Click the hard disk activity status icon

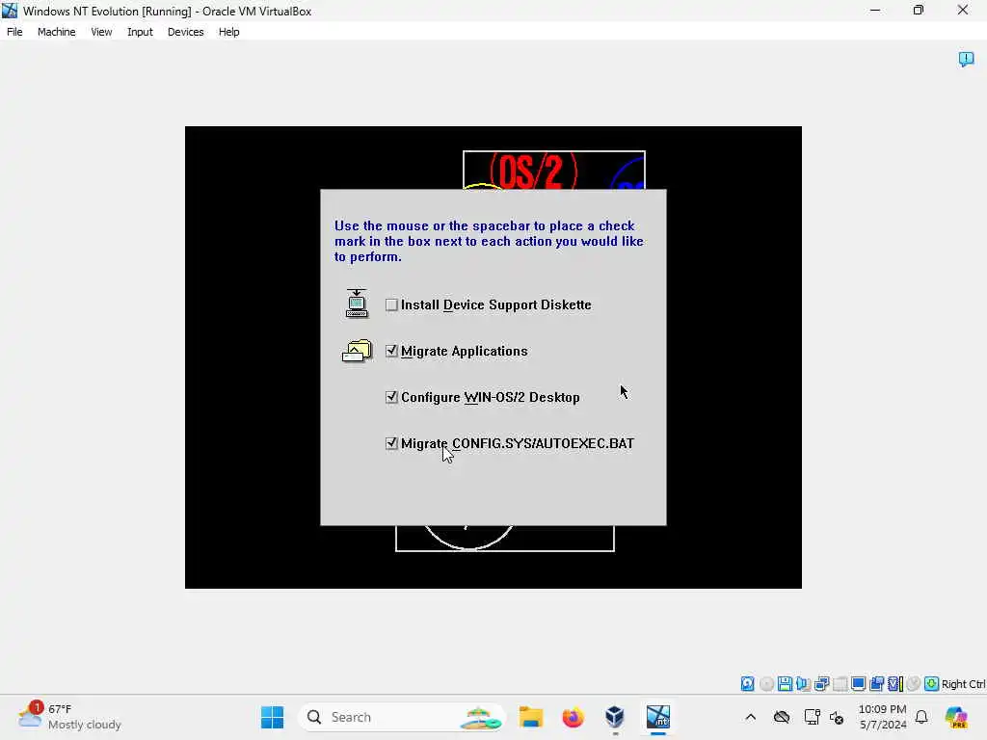(x=747, y=683)
